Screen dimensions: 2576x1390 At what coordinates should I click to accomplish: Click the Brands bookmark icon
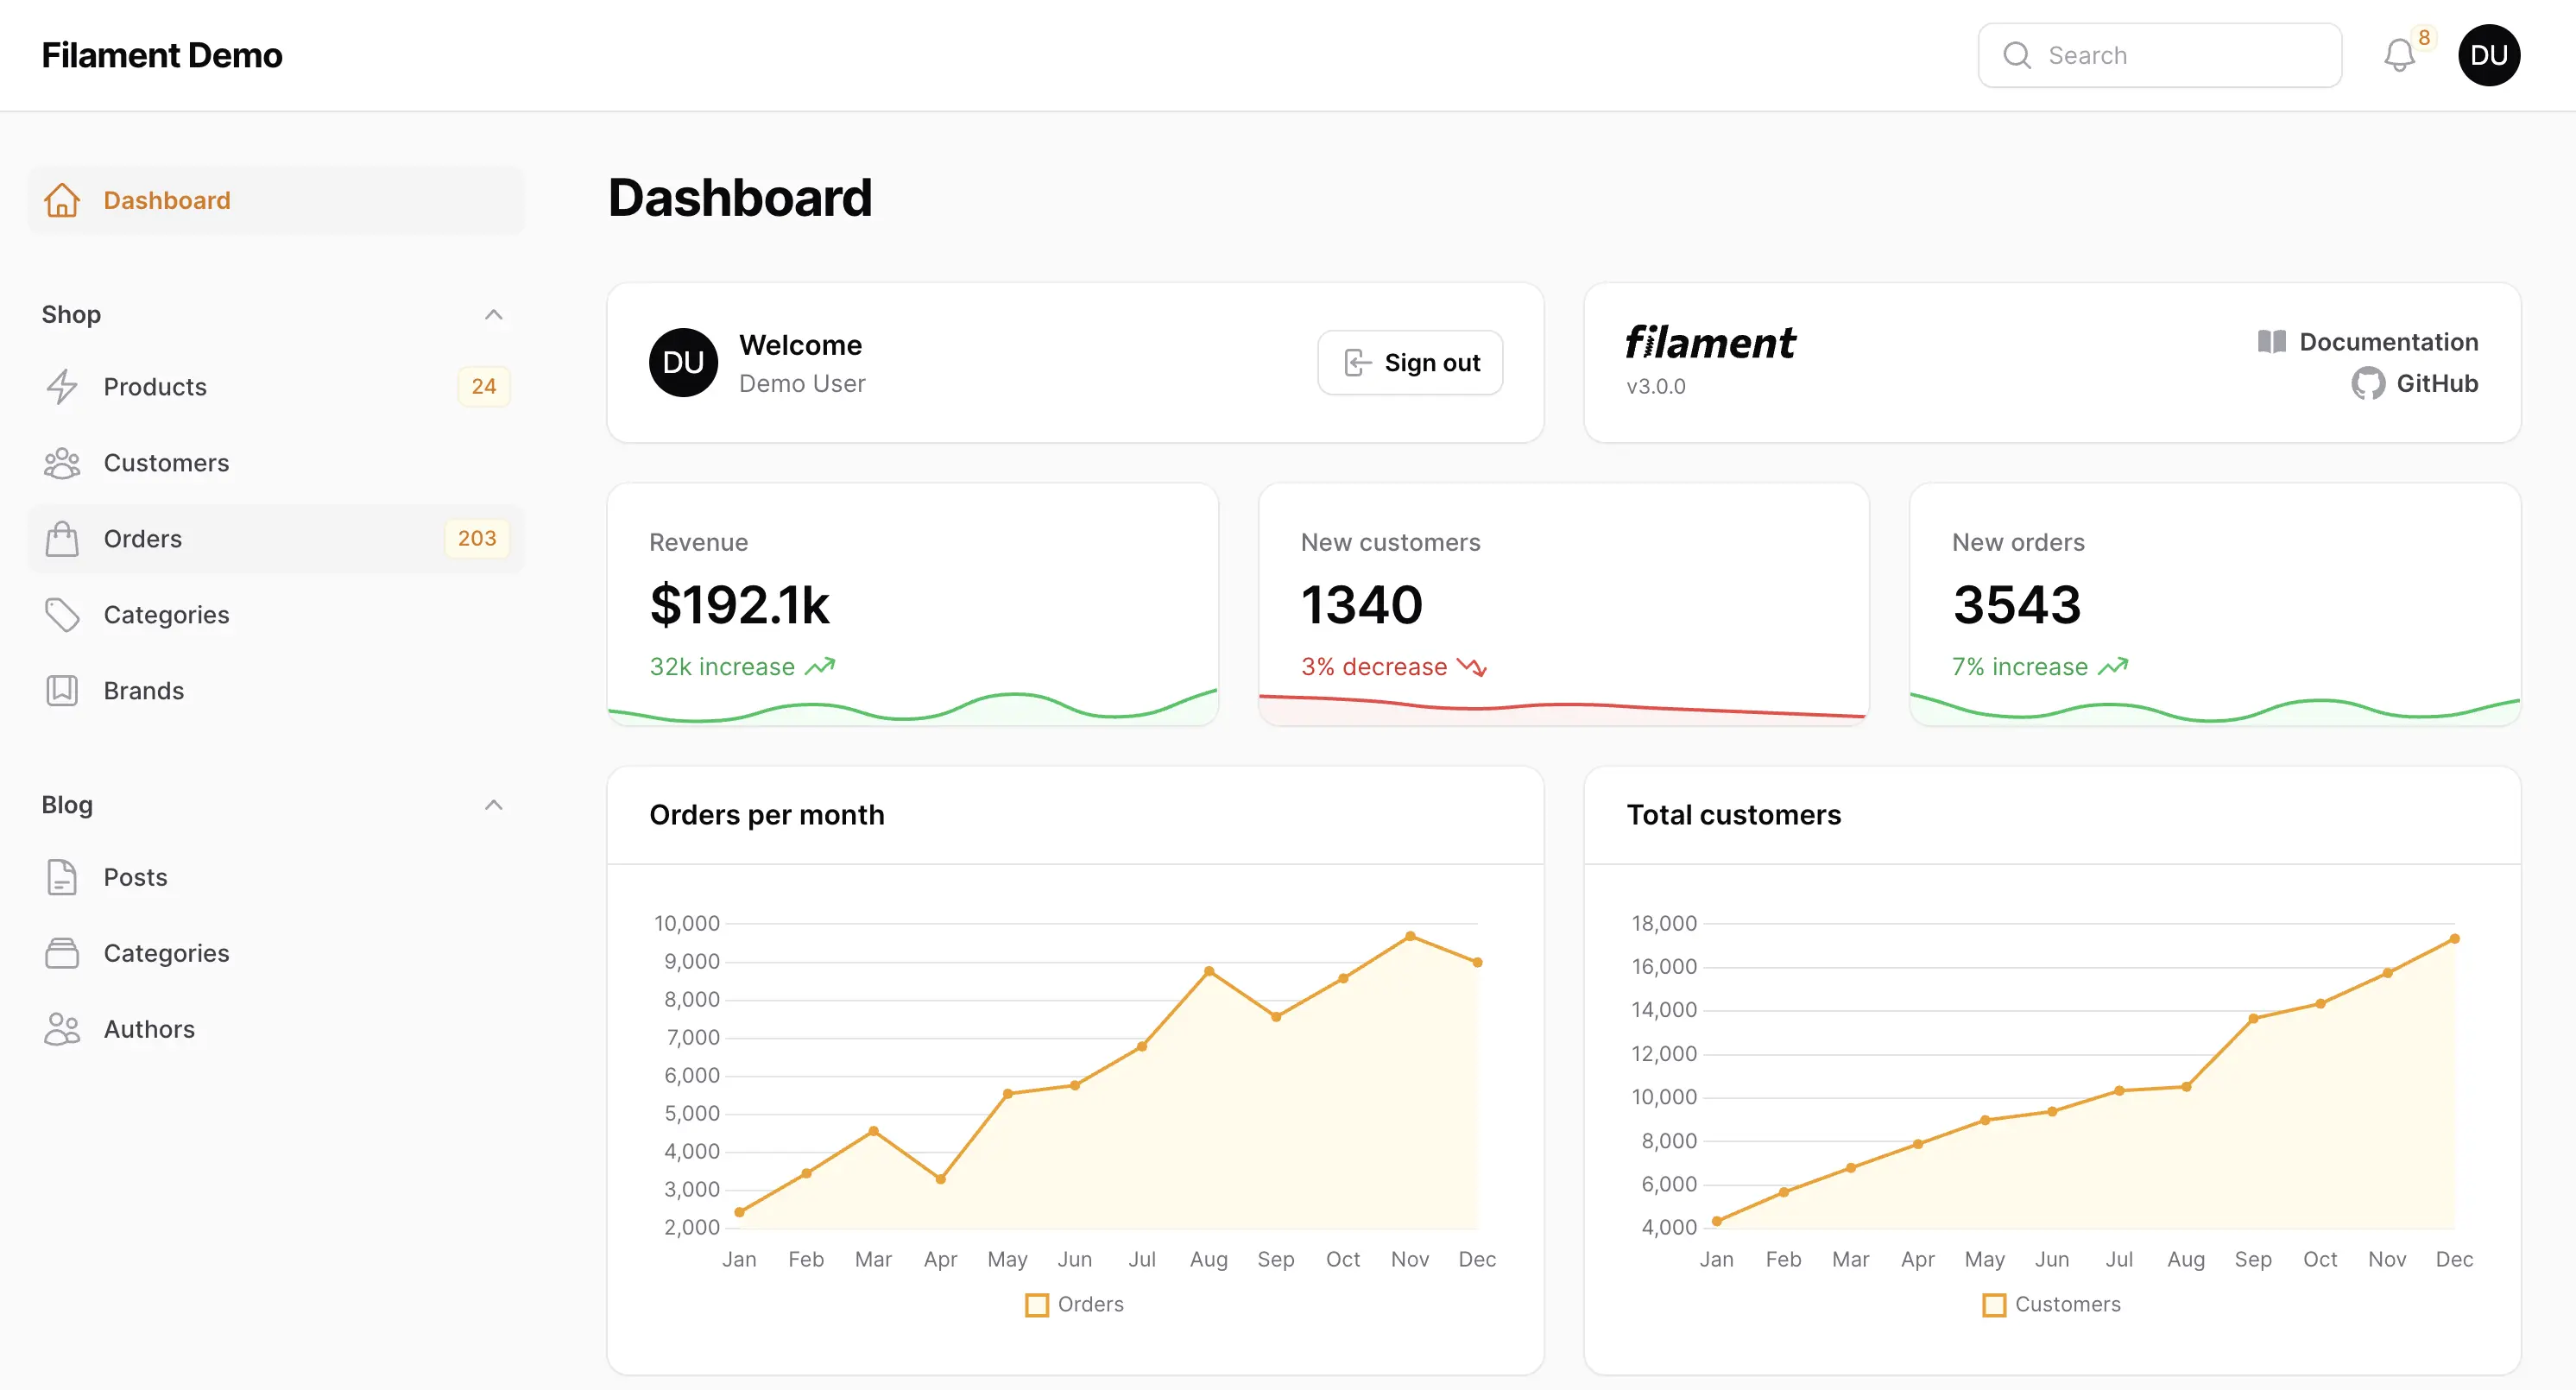coord(62,690)
